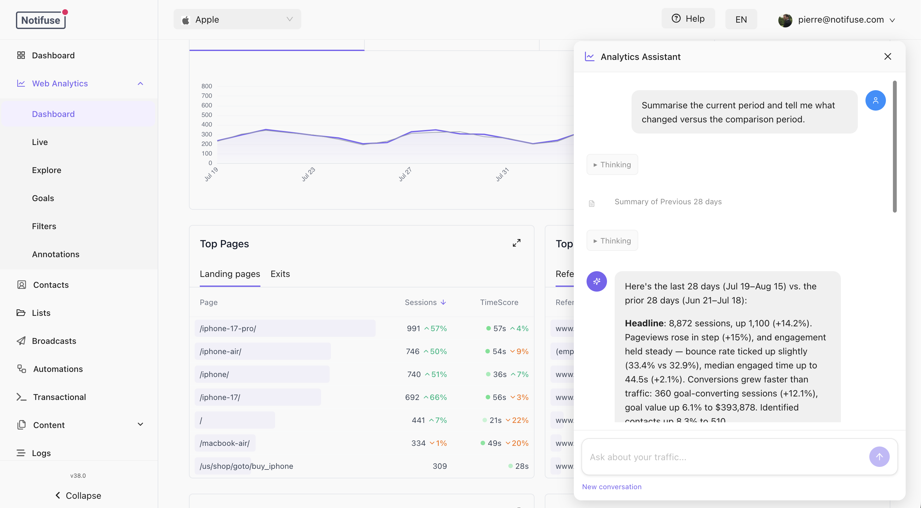Switch to the Exits tab
Image resolution: width=921 pixels, height=508 pixels.
pos(280,274)
